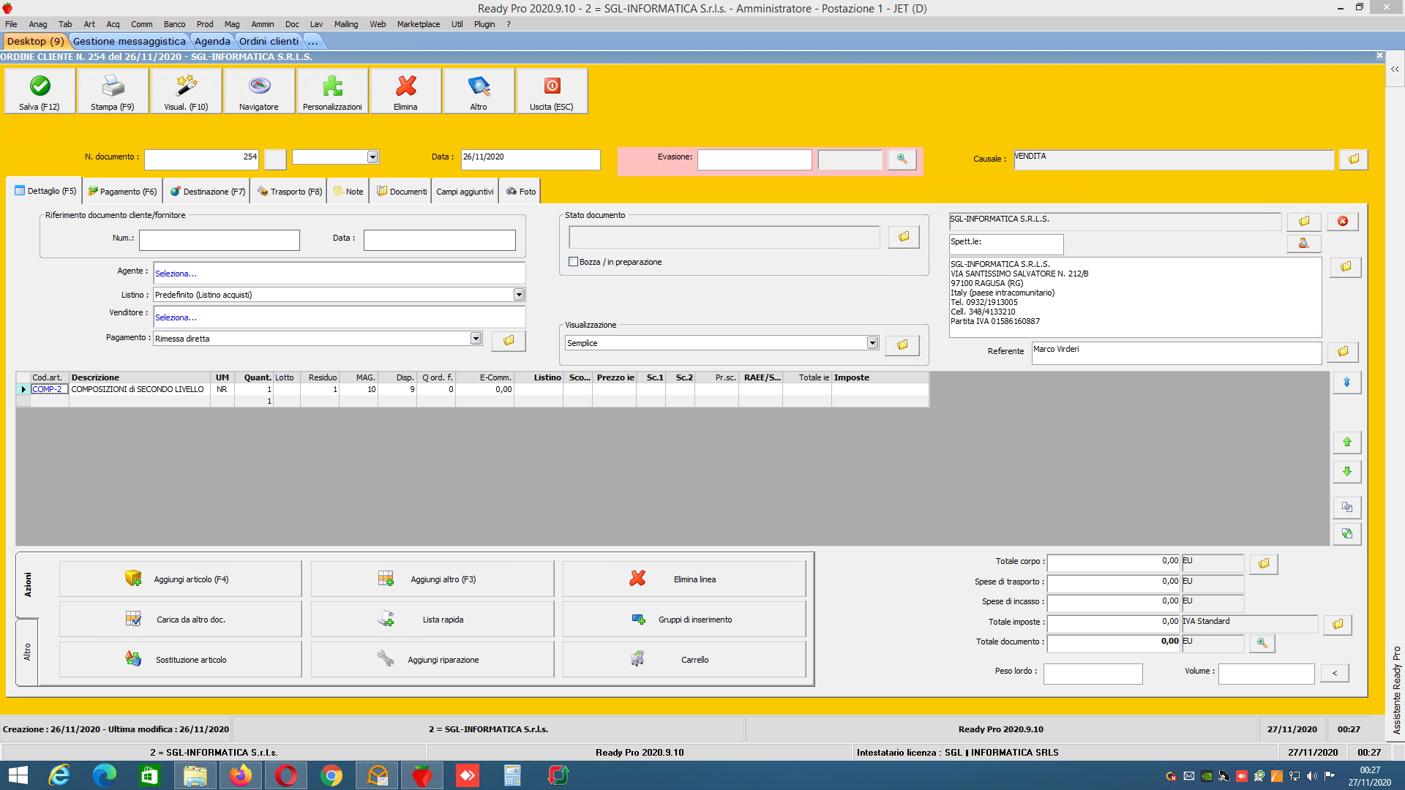The height and width of the screenshot is (790, 1405).
Task: Click Aggiungi altro (F3) button
Action: [432, 579]
